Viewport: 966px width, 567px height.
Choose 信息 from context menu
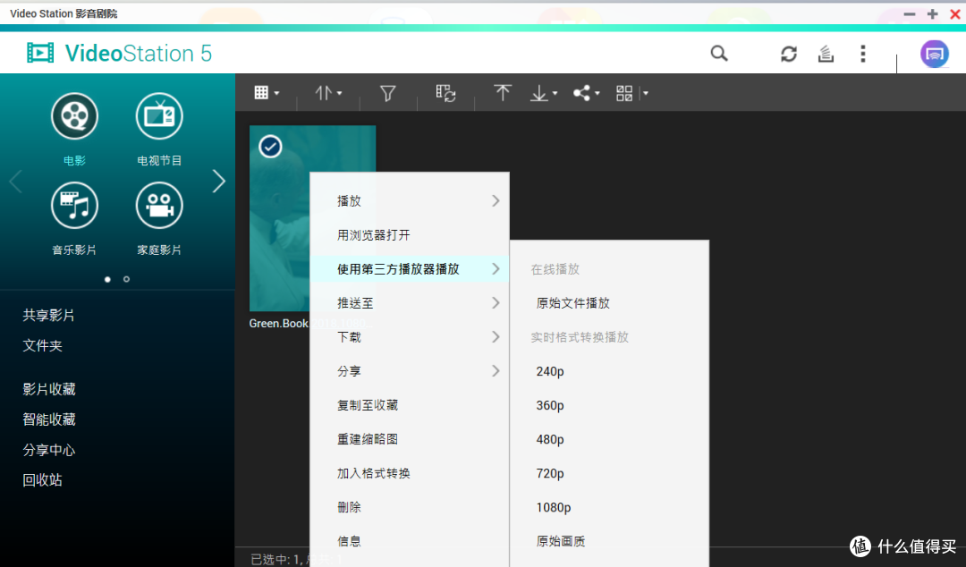(x=410, y=541)
